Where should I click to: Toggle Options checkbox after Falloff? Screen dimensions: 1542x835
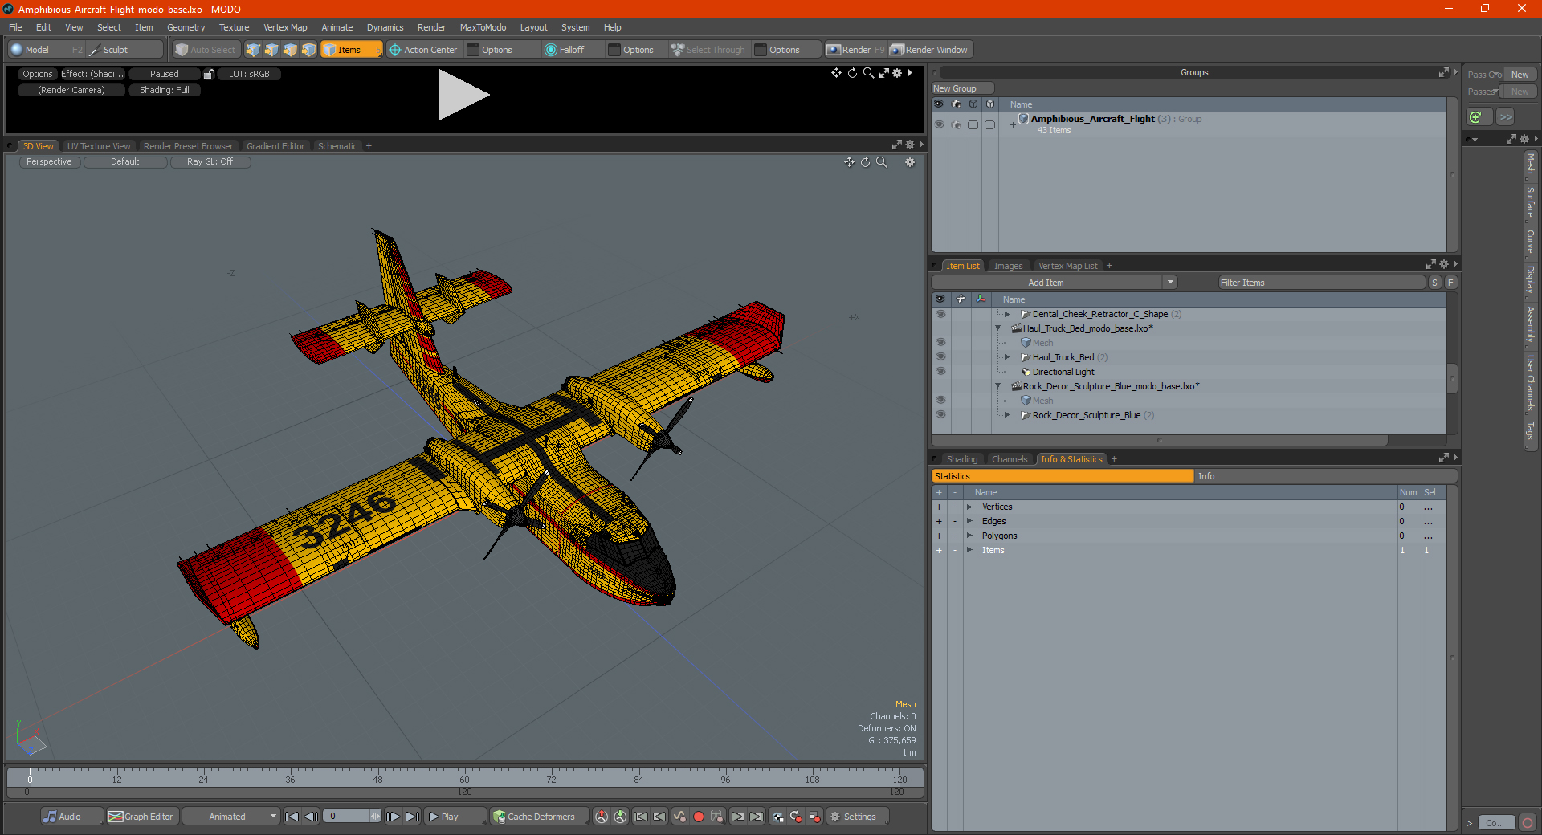pyautogui.click(x=614, y=50)
